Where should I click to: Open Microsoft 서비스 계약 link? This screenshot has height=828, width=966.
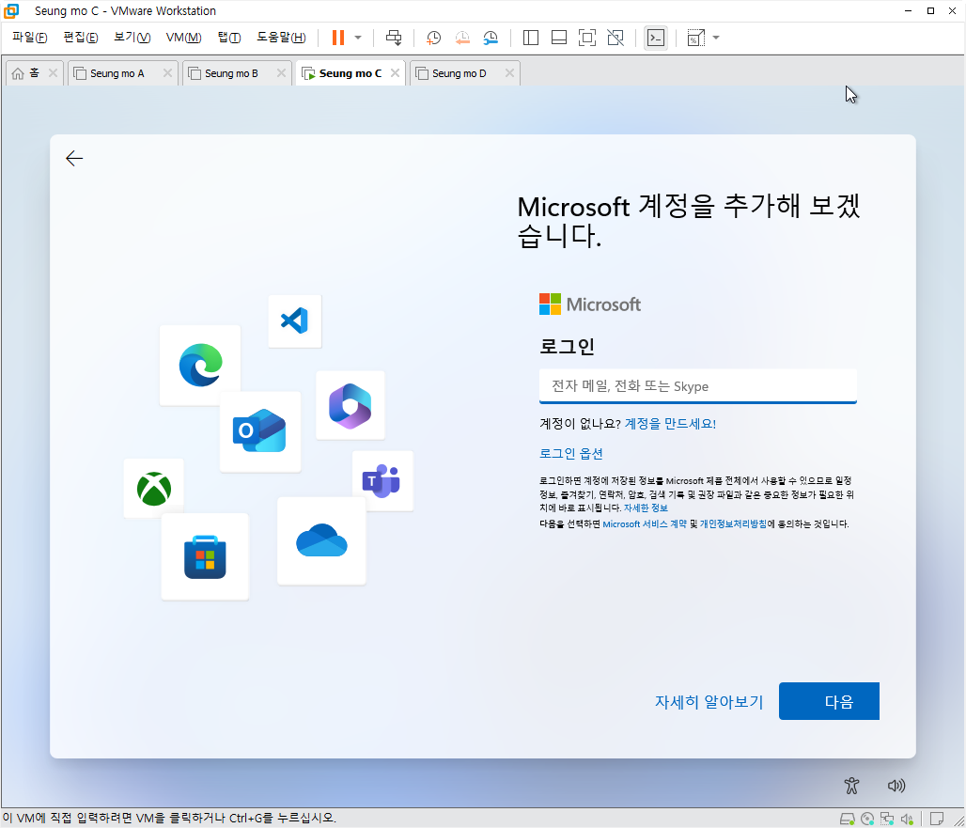click(644, 523)
